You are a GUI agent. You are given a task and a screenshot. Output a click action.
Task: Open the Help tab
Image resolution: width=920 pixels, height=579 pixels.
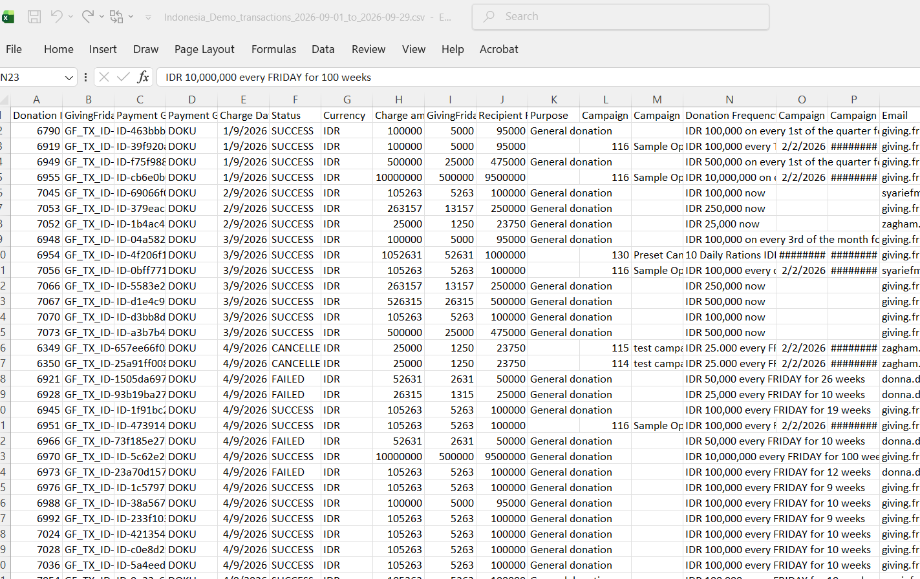453,49
